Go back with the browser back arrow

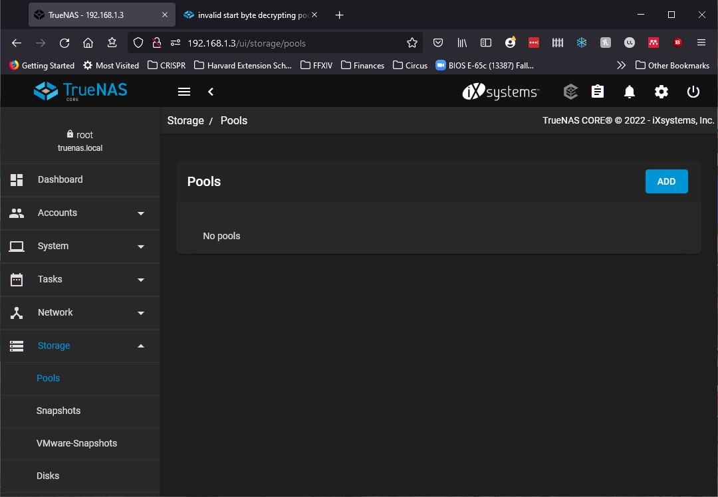coord(17,43)
